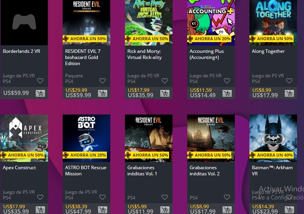Toggle wishlist heart for Apex Construct
This screenshot has width=304, height=214.
point(40,197)
